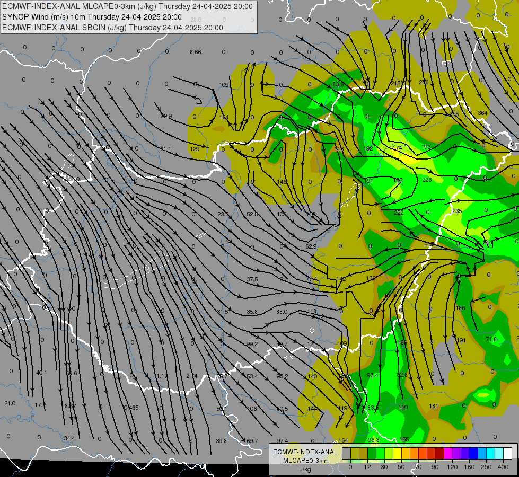The height and width of the screenshot is (477, 519).
Task: Click the 23.3 value on the map
Action: pos(223,214)
